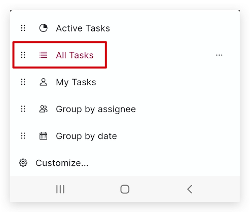Click the My Tasks person icon
Viewport: 250px width, 212px height.
44,82
